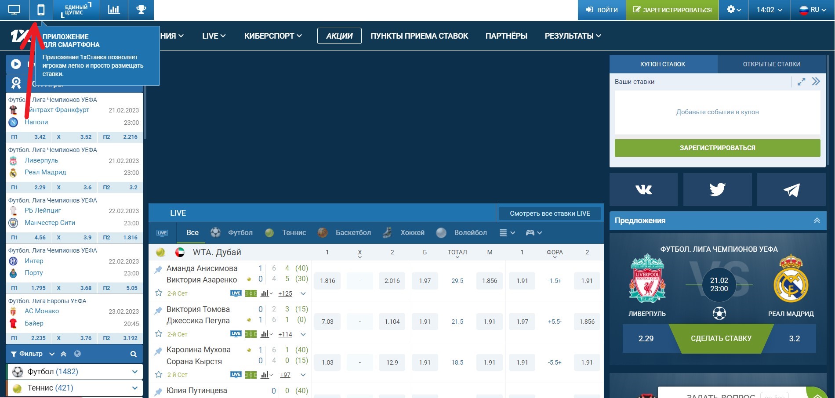Open settings gear dropdown
This screenshot has height=398, width=835.
pyautogui.click(x=734, y=10)
